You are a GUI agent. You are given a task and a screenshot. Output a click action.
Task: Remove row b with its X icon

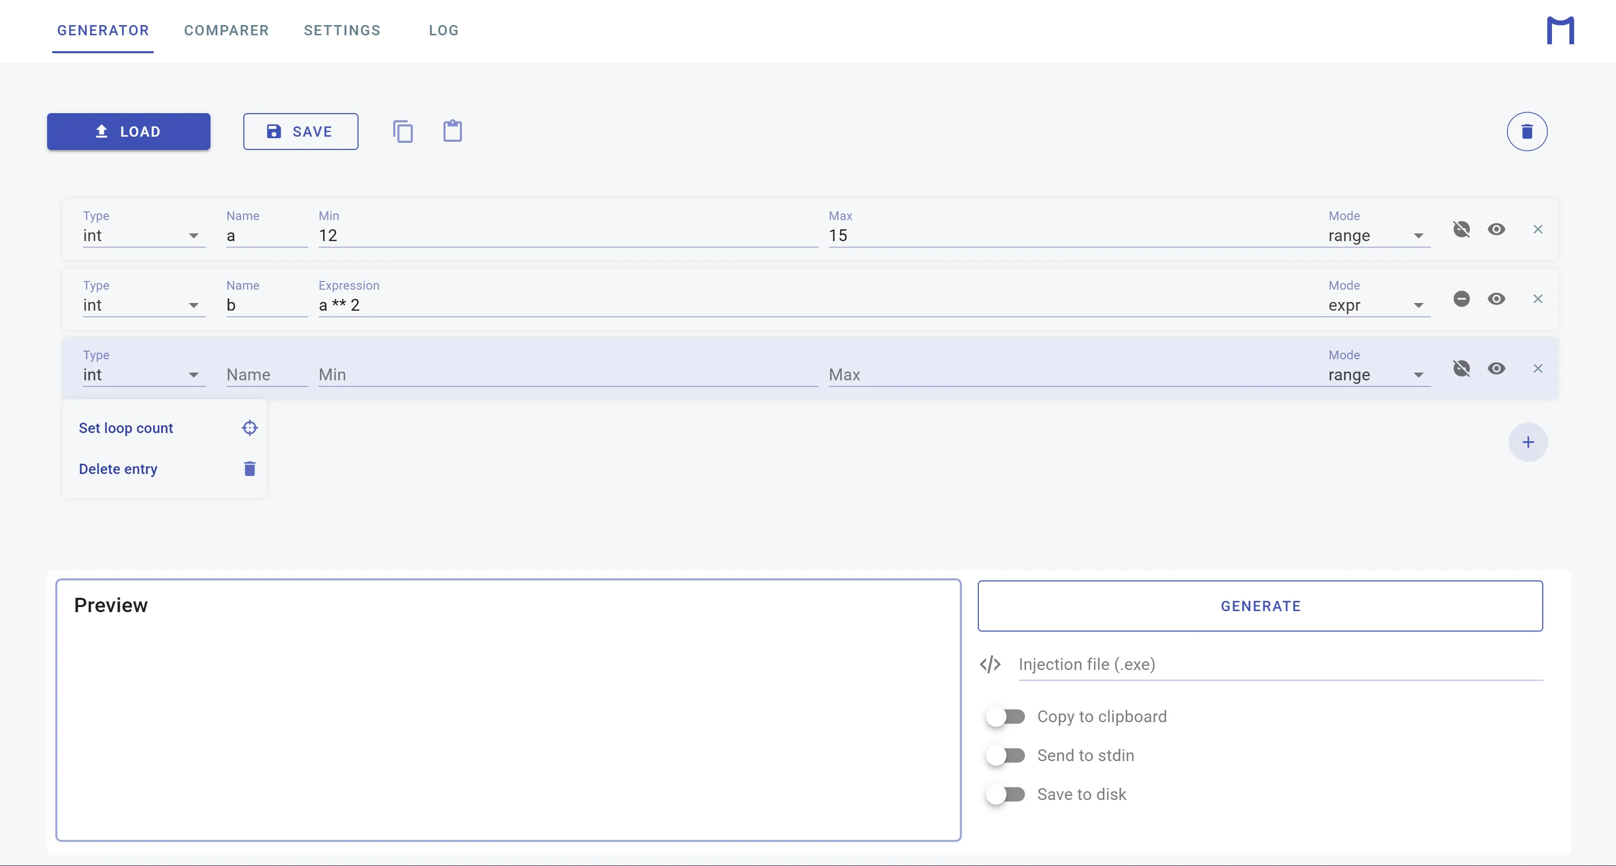pyautogui.click(x=1538, y=298)
